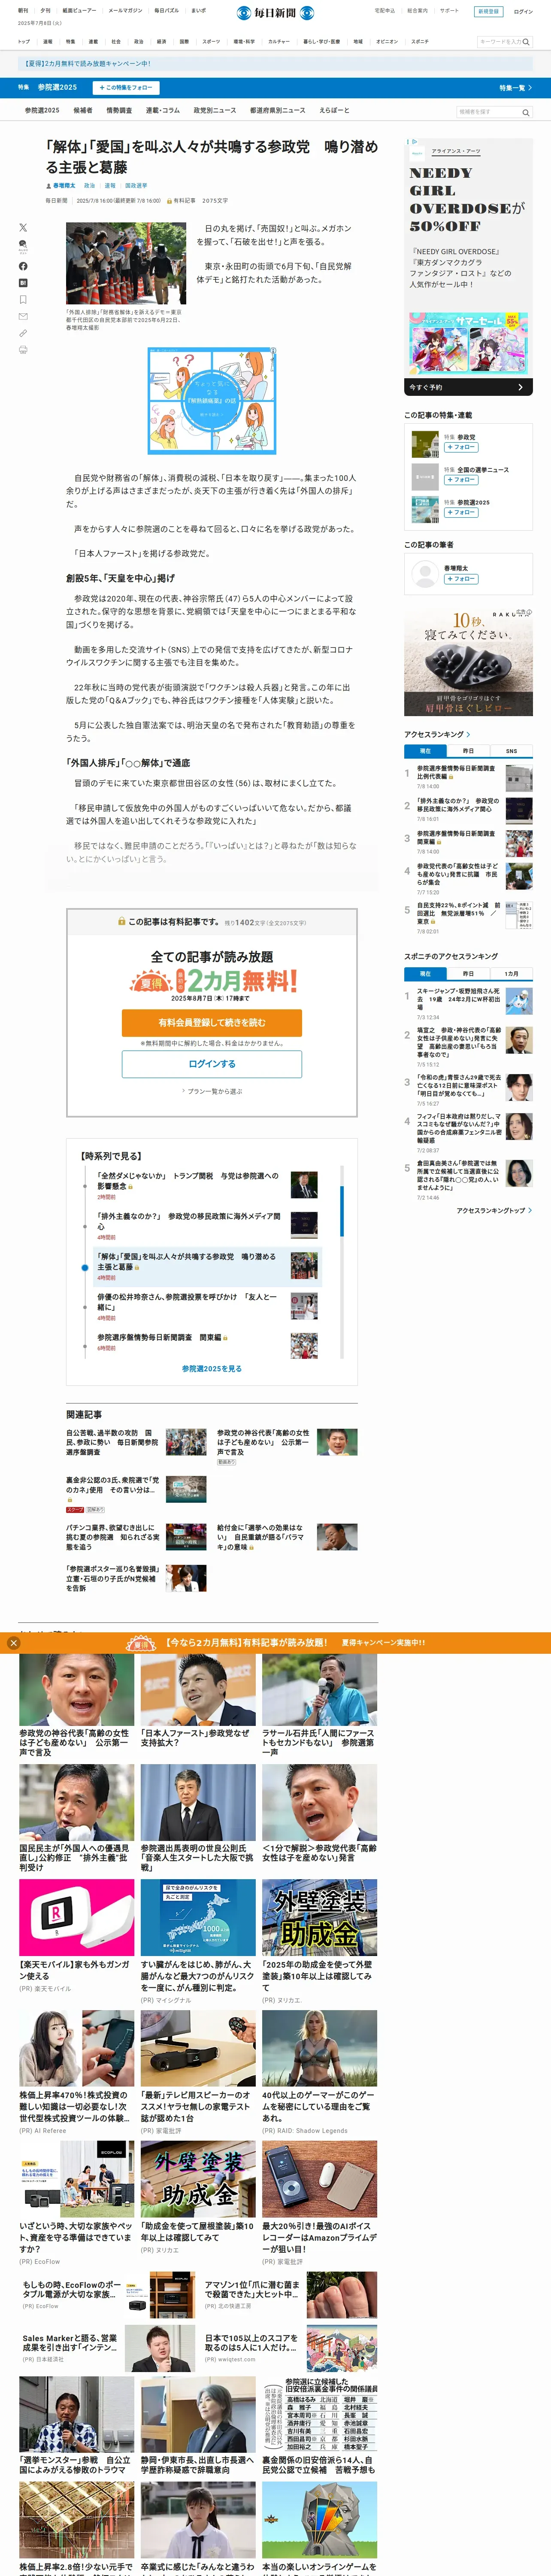Switch Sponichi ranking to 1カ月 tab

click(511, 974)
